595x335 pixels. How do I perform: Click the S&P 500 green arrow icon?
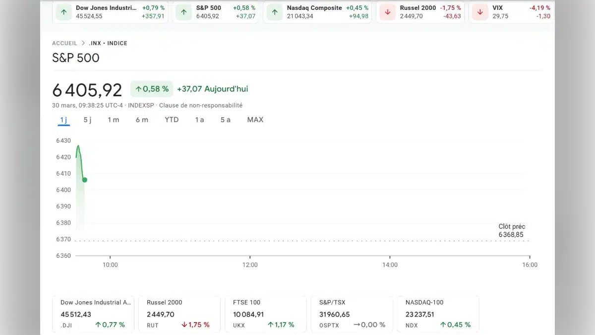pyautogui.click(x=184, y=12)
